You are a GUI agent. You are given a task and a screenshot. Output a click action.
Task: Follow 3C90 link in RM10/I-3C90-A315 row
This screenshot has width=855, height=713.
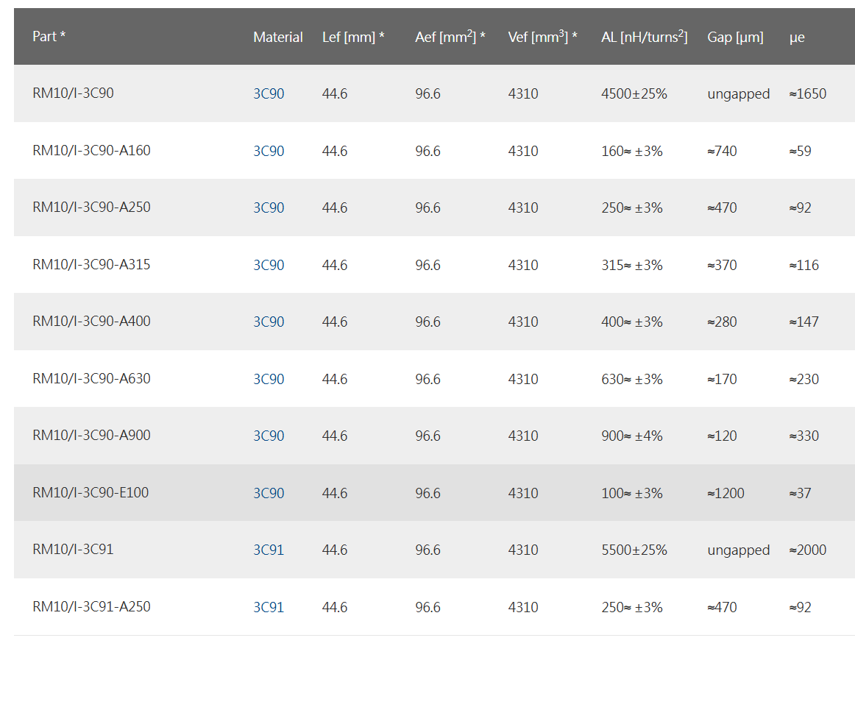click(x=269, y=266)
